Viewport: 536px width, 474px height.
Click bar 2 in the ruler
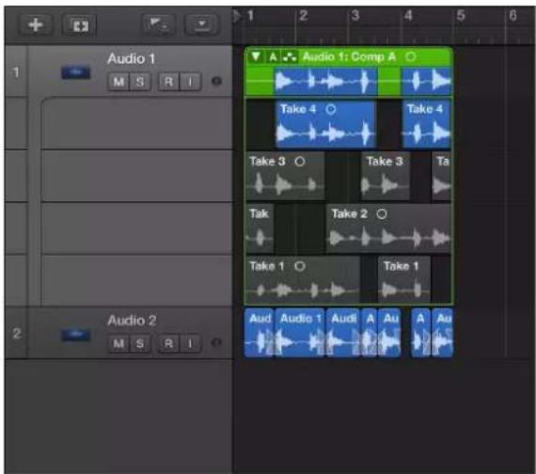(x=303, y=16)
